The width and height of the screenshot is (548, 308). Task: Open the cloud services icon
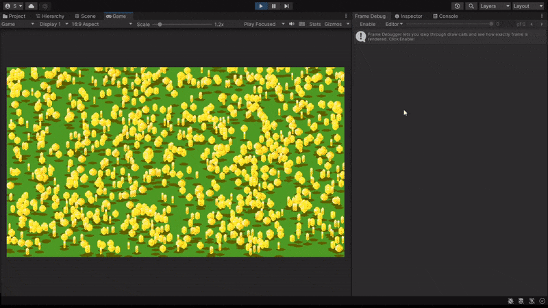[32, 6]
